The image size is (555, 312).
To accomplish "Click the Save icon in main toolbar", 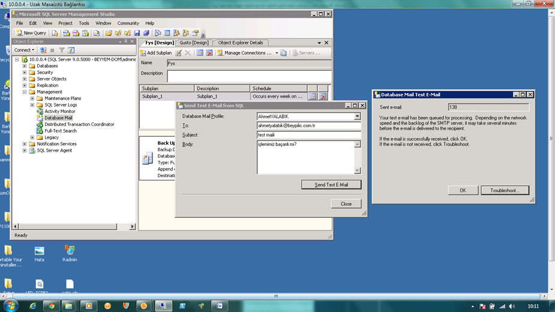I will (x=137, y=33).
